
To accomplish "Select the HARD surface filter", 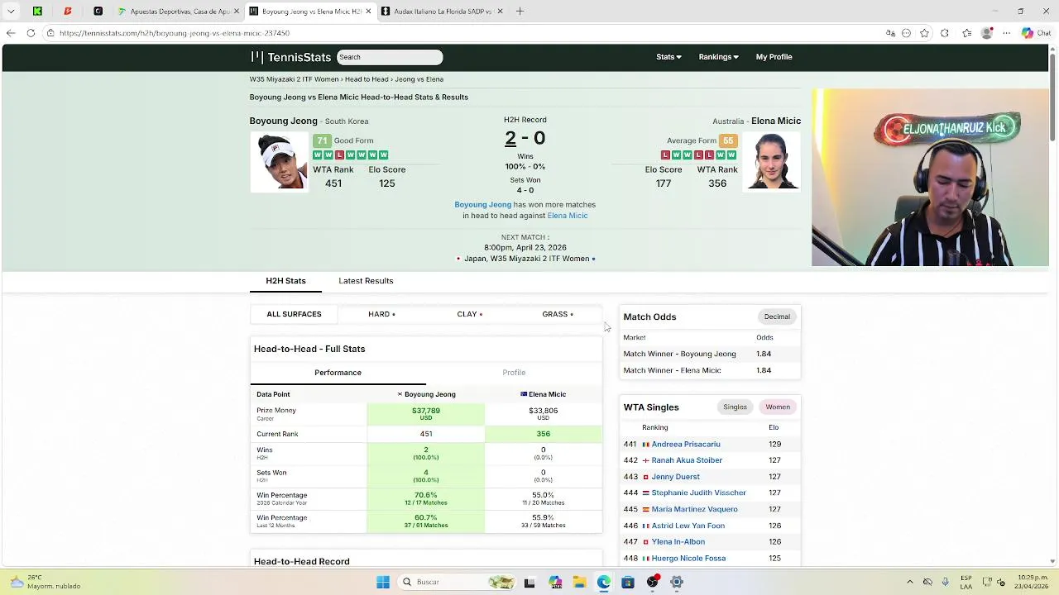I will point(381,314).
